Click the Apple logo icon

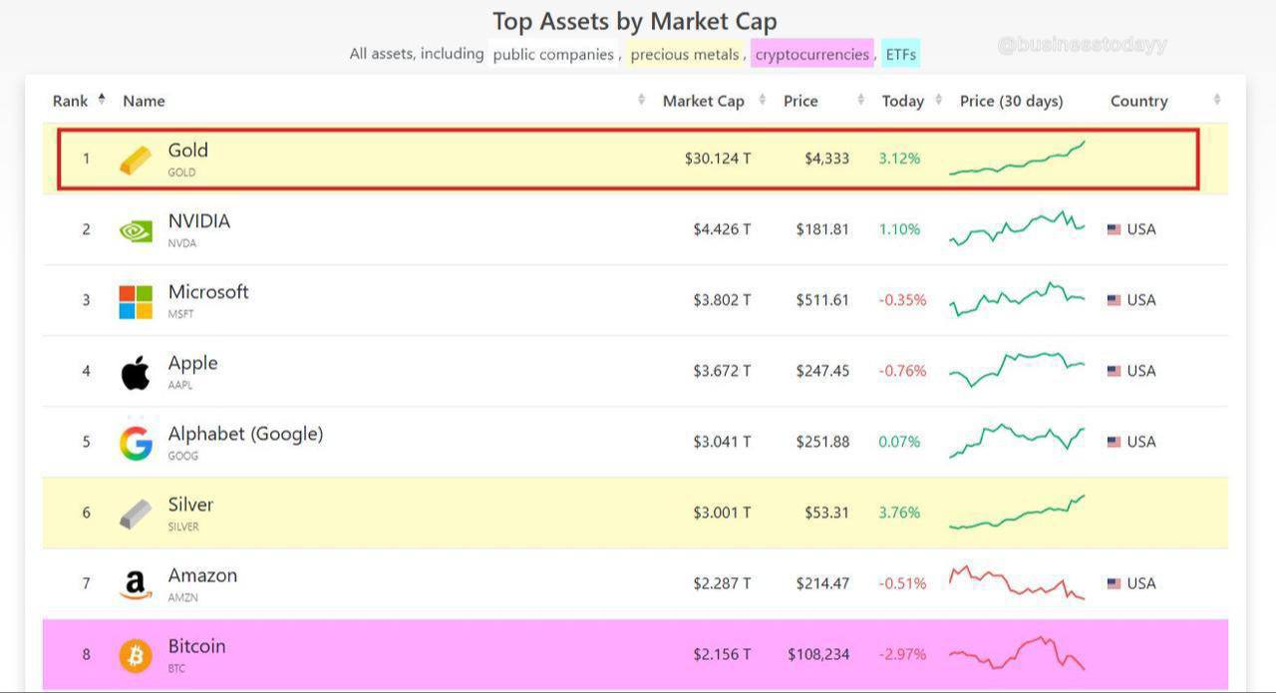[x=136, y=373]
